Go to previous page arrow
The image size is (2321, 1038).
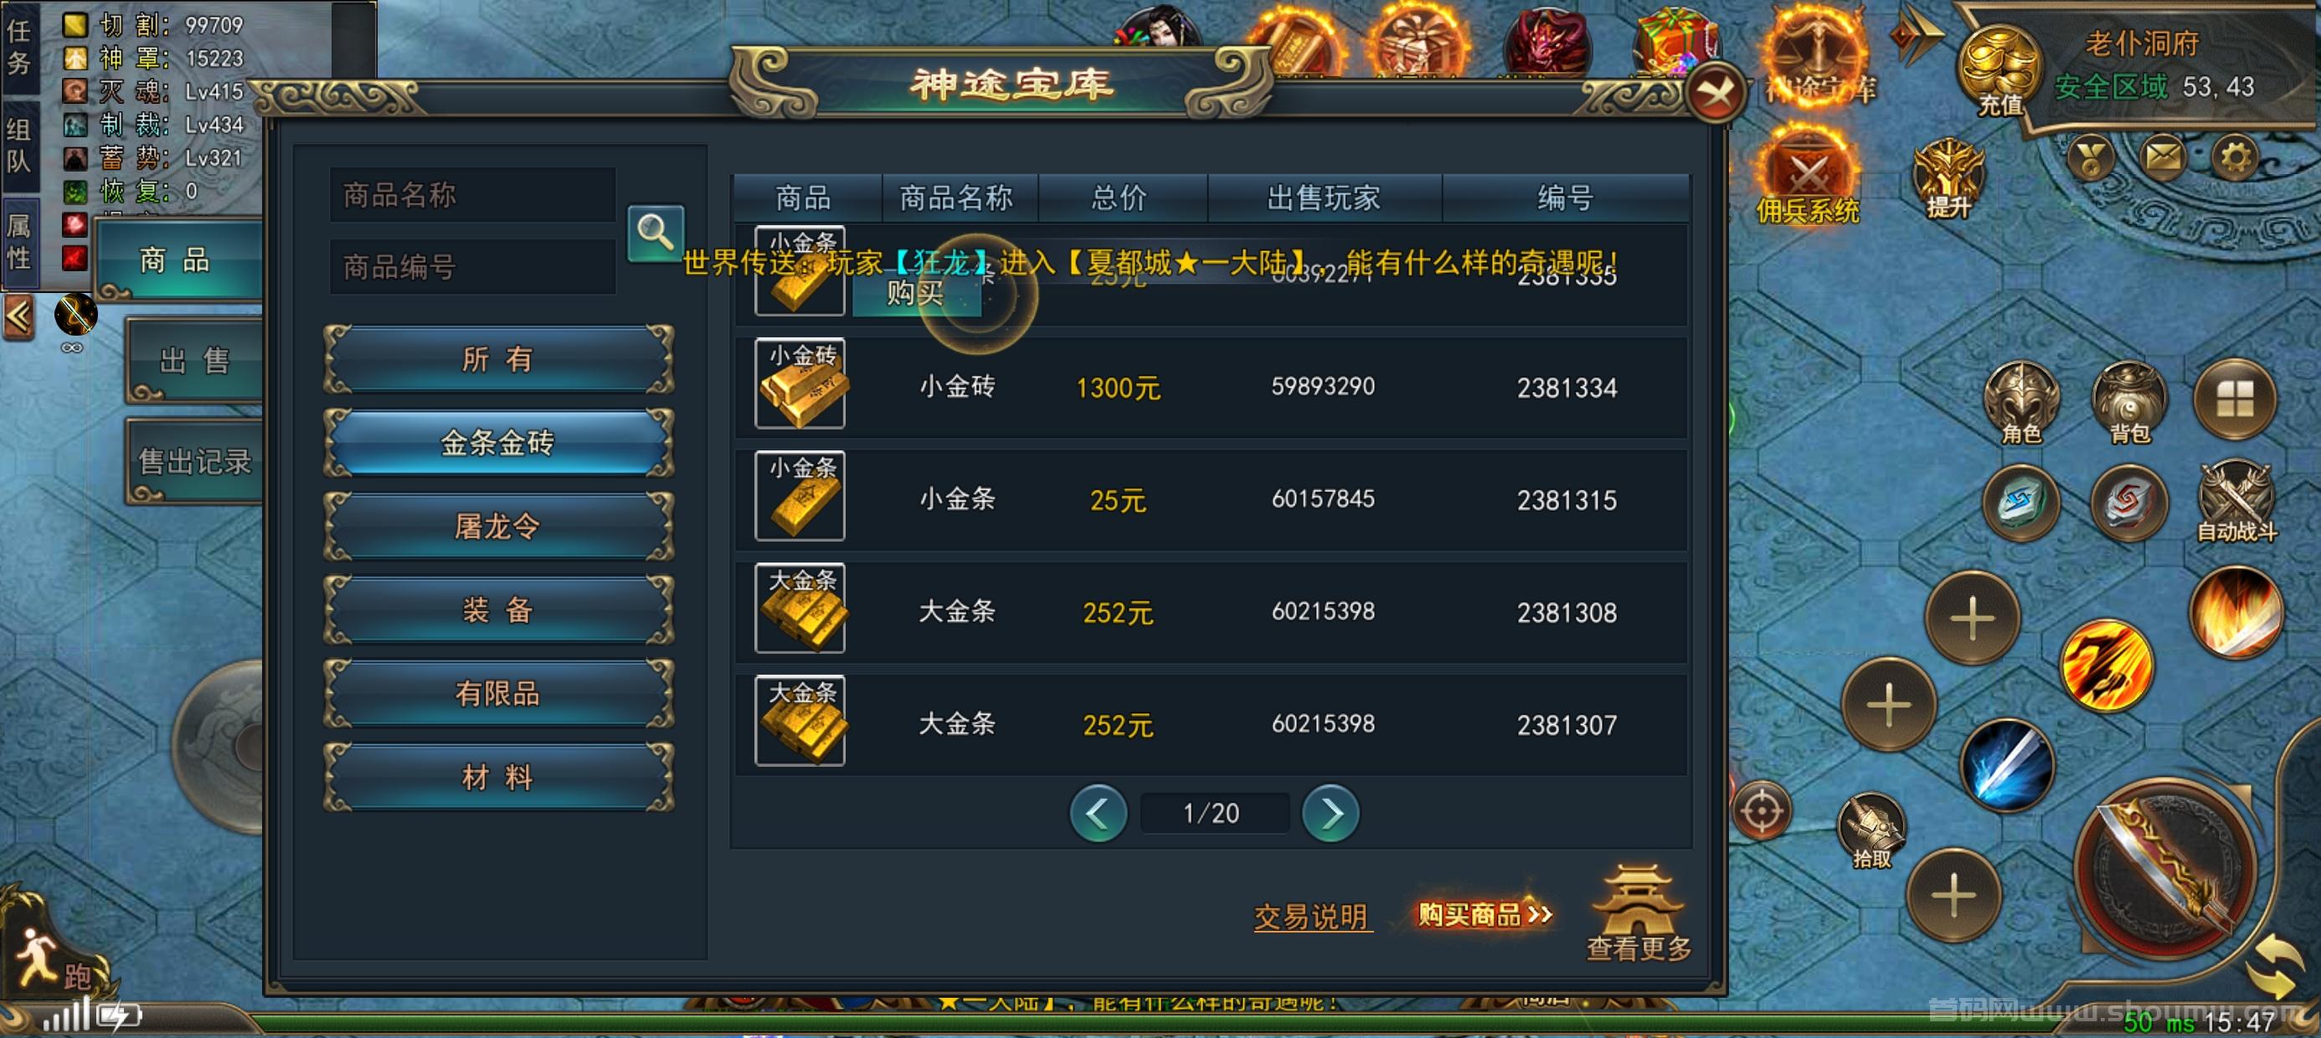(1099, 814)
